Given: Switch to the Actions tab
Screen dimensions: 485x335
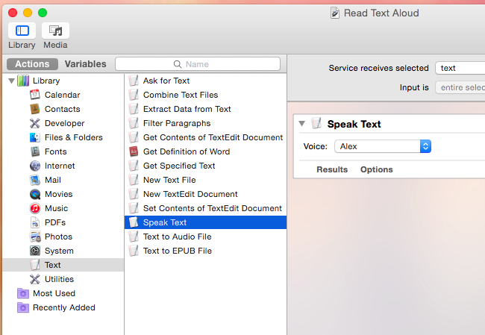Looking at the screenshot, I should click(32, 64).
